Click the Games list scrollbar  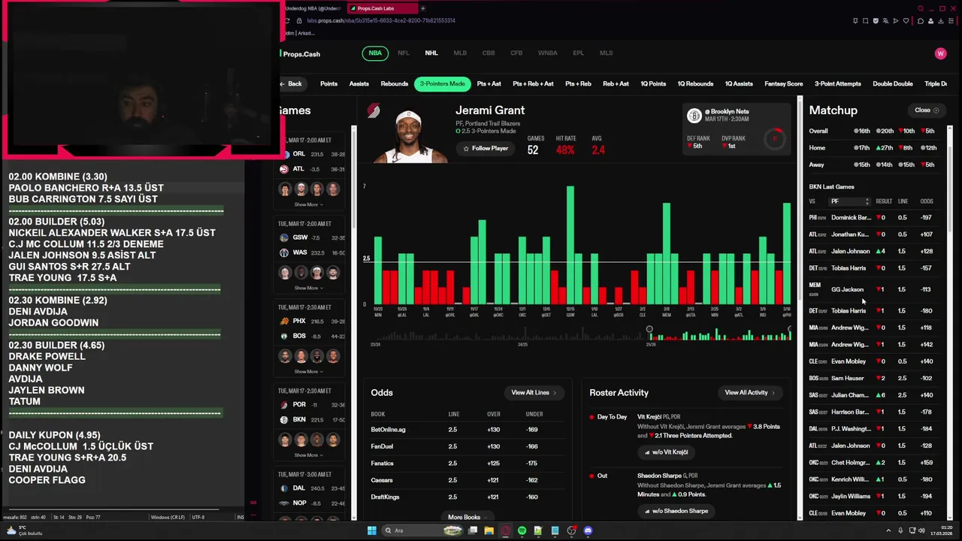353,180
